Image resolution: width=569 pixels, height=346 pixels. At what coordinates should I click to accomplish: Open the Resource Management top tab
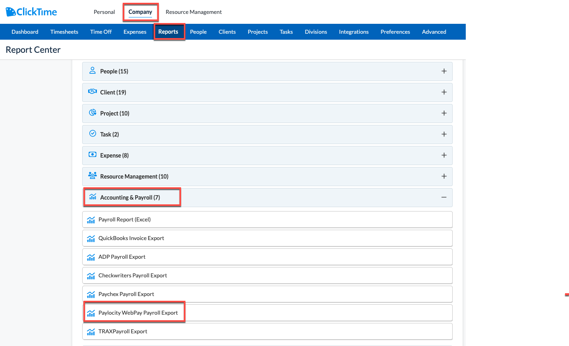pos(194,12)
